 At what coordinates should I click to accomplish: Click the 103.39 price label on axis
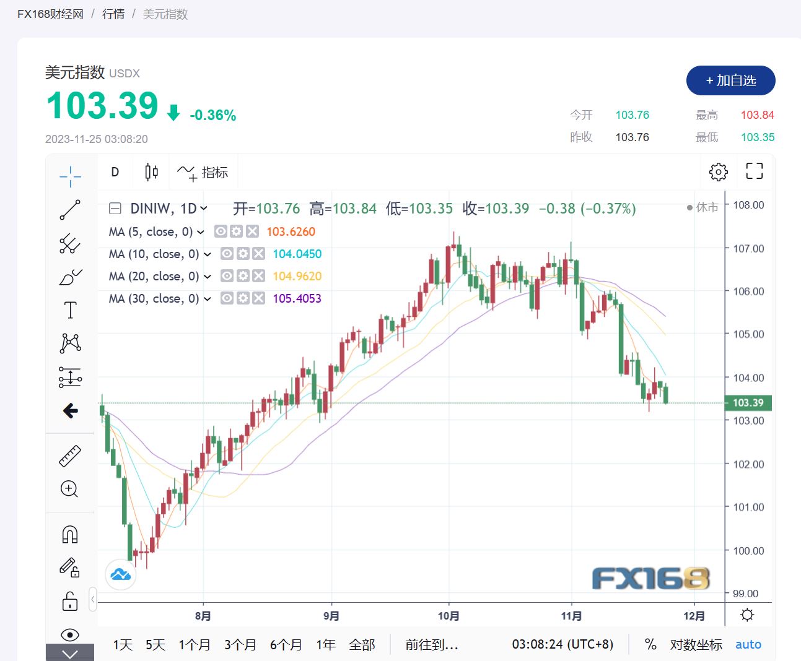click(748, 403)
